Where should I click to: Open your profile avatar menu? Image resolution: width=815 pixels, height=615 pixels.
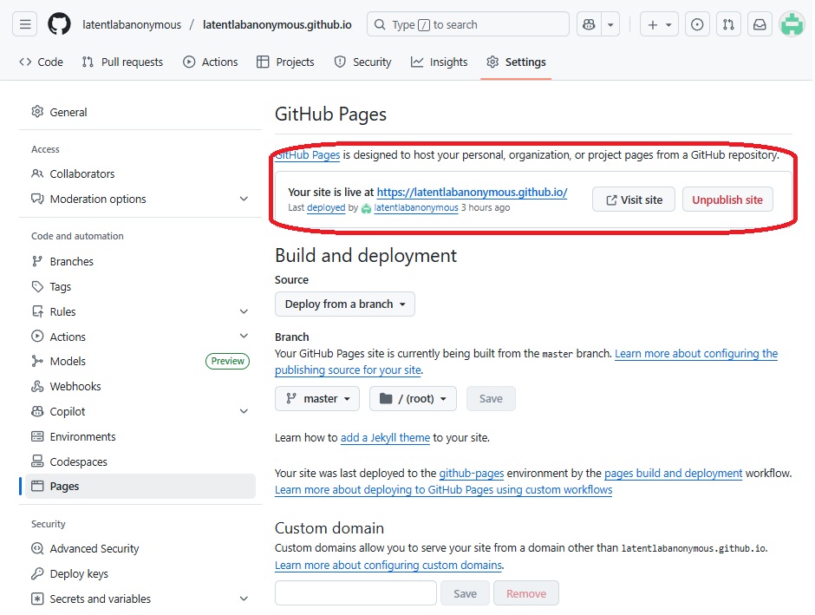click(x=792, y=24)
